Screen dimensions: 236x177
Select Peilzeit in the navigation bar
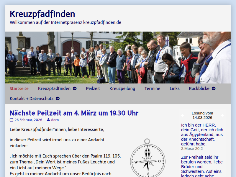coord(93,88)
